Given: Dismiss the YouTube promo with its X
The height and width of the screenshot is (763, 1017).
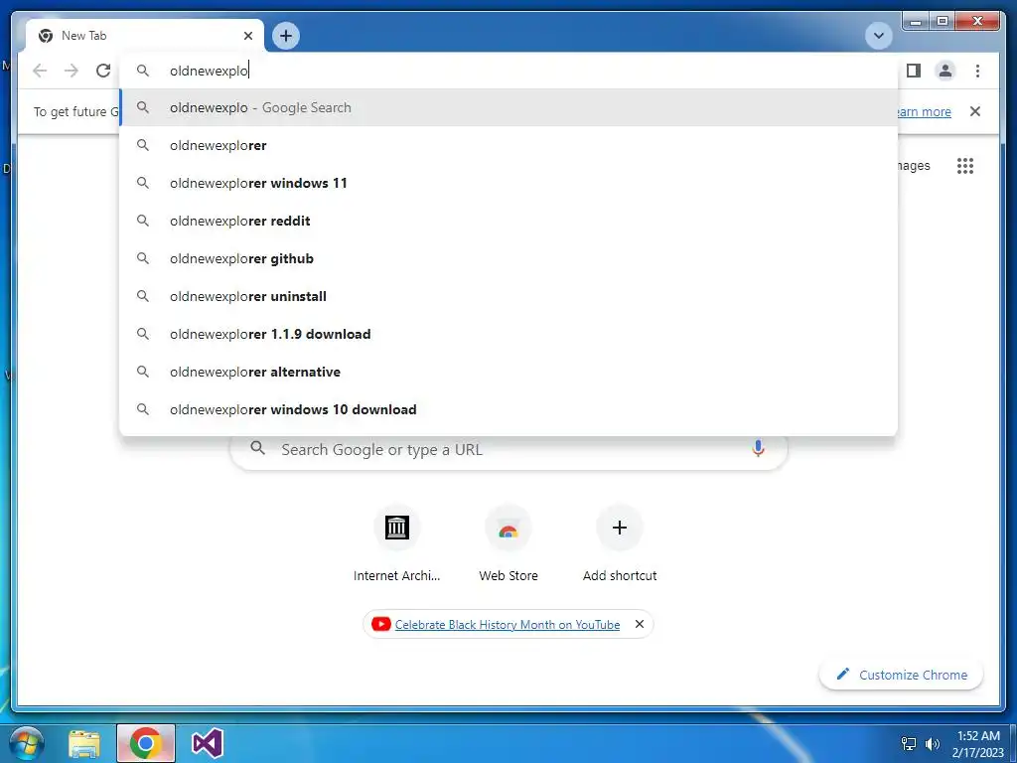Looking at the screenshot, I should (x=640, y=624).
